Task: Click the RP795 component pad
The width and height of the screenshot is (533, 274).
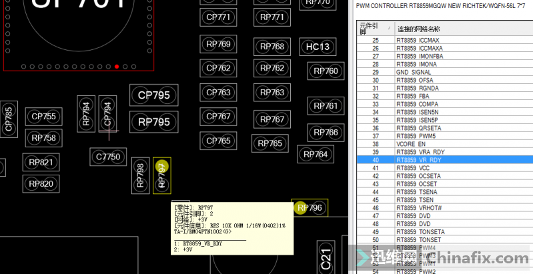Action: [x=153, y=122]
